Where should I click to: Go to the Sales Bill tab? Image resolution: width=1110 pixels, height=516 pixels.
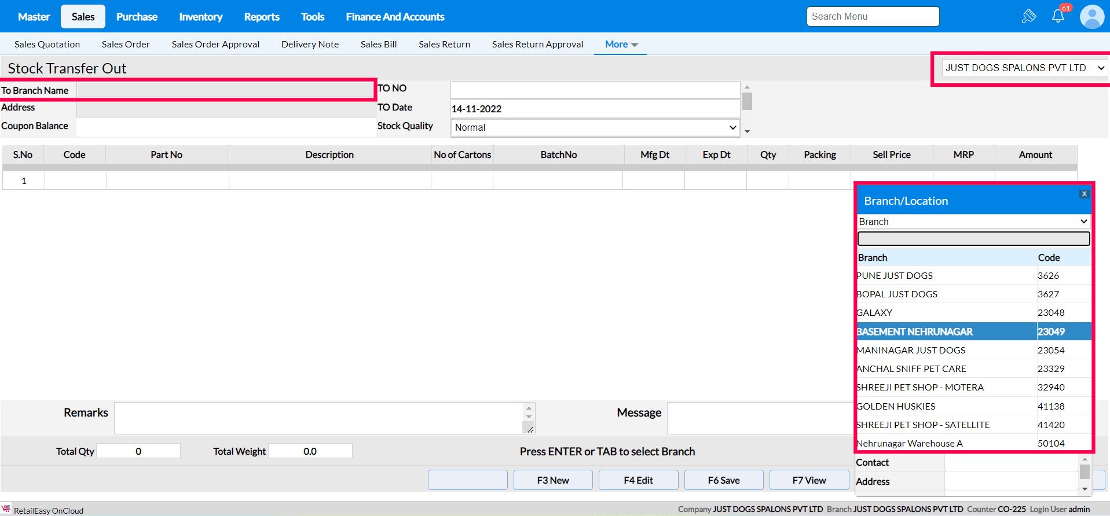(x=378, y=45)
